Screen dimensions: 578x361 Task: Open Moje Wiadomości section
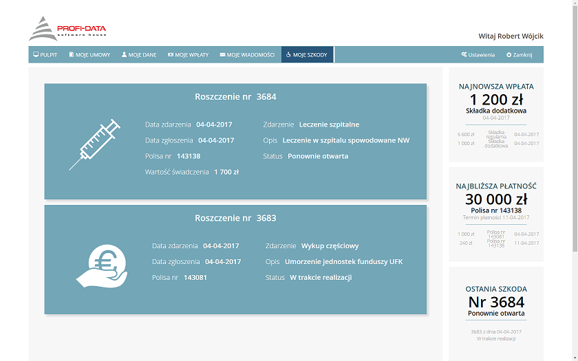pos(247,54)
